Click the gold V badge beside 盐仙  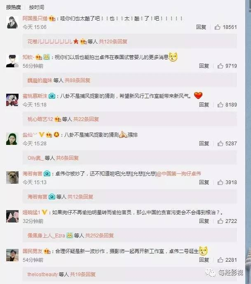point(42,135)
